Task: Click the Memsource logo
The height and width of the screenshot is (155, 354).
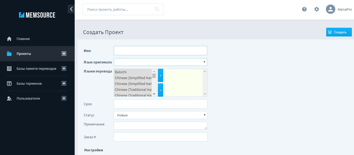Action: pos(37,15)
